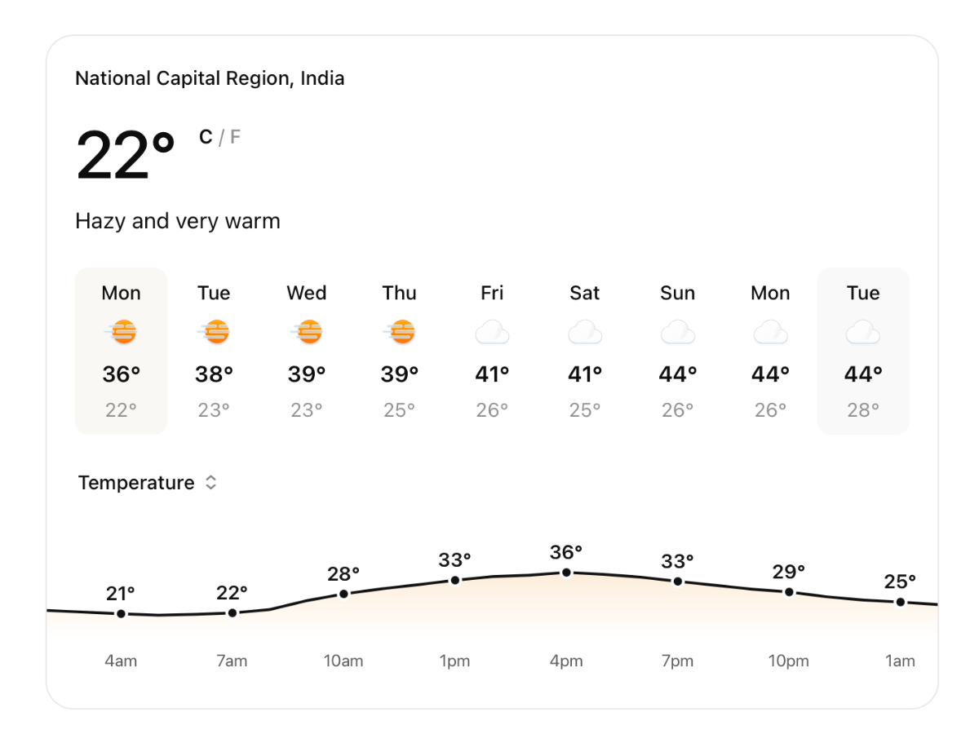The height and width of the screenshot is (734, 979).
Task: Click the 10am data point on the chart
Action: pyautogui.click(x=343, y=594)
